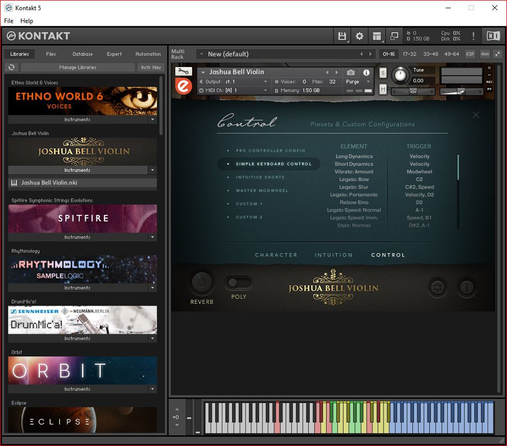Remove Joshua Bell Violin instrument from rack
The height and width of the screenshot is (446, 507).
[x=489, y=68]
